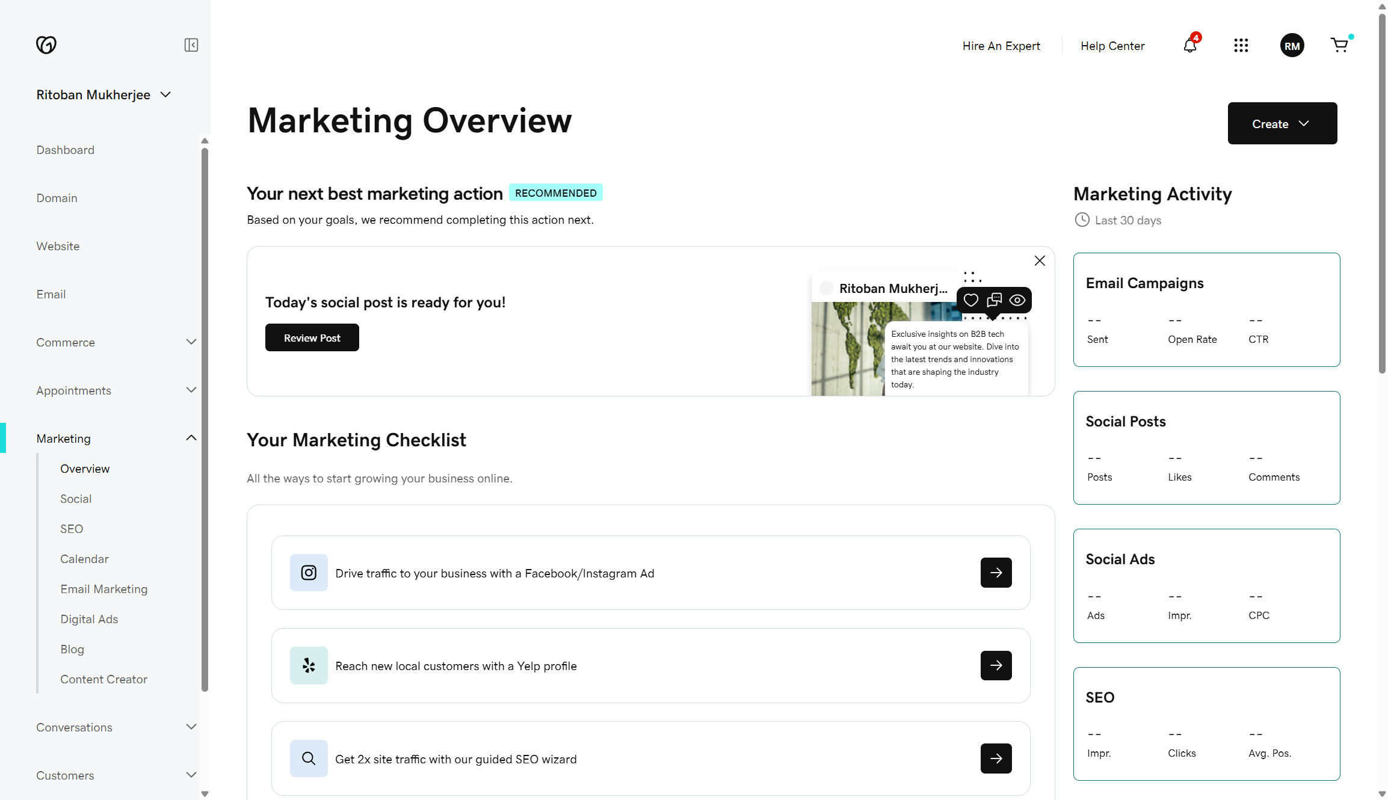Click the Yelp icon in the checklist
Screen dimensions: 1388x800
pyautogui.click(x=309, y=665)
